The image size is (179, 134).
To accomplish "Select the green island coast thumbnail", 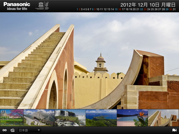I will point(101,118).
